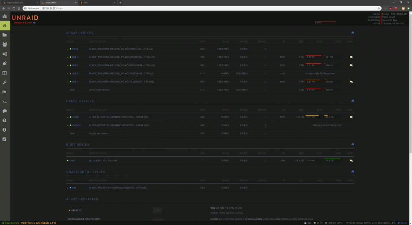Click the UNRAID logo

coord(25,18)
